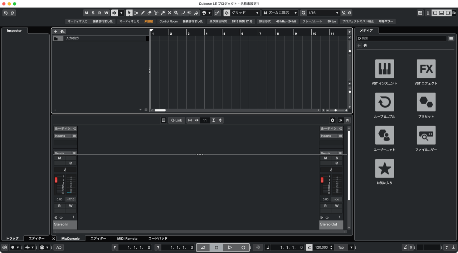Select the Mute X tool
Image resolution: width=458 pixels, height=253 pixels.
(x=170, y=13)
